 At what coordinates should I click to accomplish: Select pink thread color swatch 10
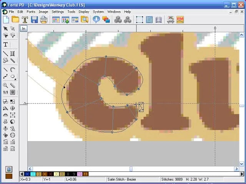(x=80, y=174)
